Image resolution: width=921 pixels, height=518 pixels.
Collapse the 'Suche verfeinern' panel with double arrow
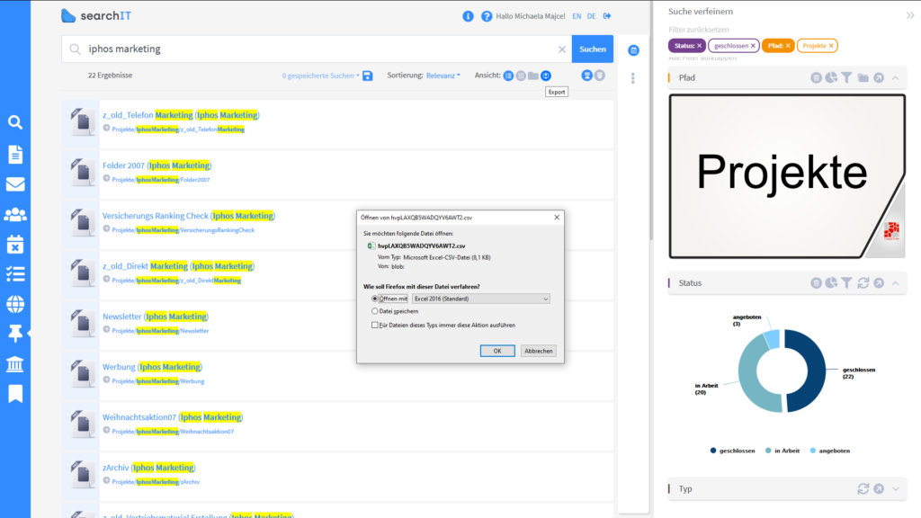(910, 15)
